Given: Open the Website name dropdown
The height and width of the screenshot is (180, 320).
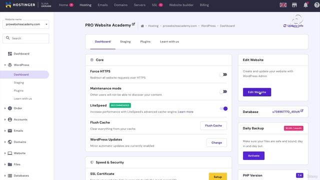Looking at the screenshot, I should pos(26,24).
